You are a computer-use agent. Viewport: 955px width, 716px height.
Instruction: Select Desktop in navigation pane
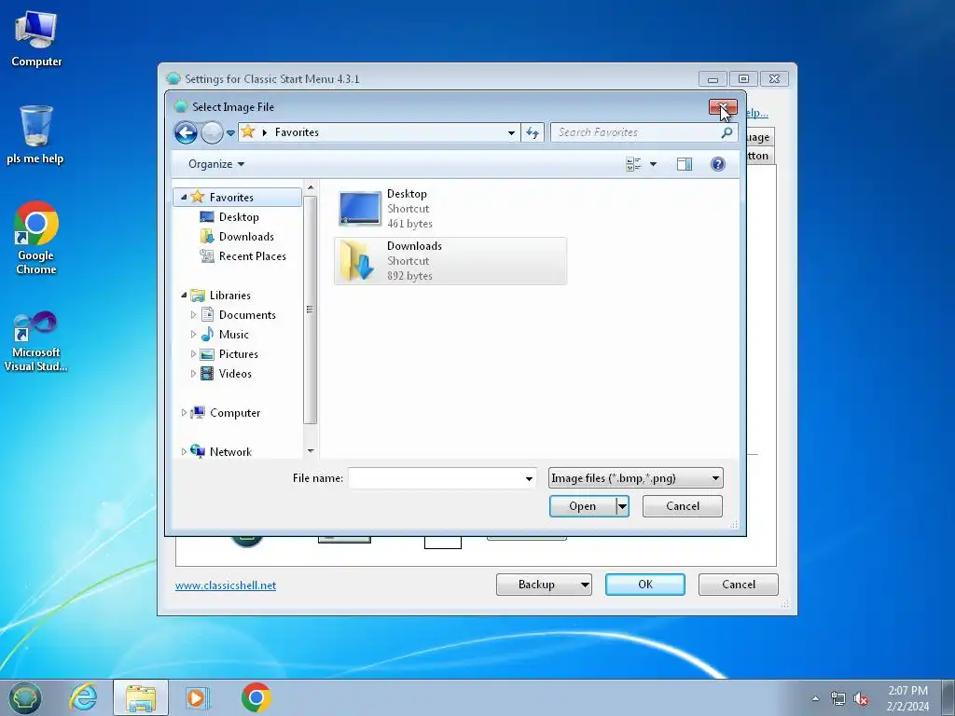coord(239,216)
